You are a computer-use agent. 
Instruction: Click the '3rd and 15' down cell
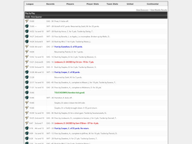(39, 67)
